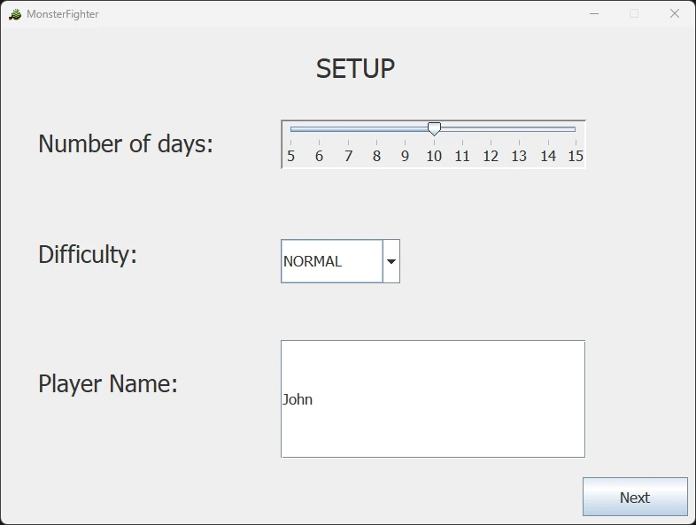Click the 'Number of days:' label
Image resolution: width=696 pixels, height=525 pixels.
click(126, 143)
